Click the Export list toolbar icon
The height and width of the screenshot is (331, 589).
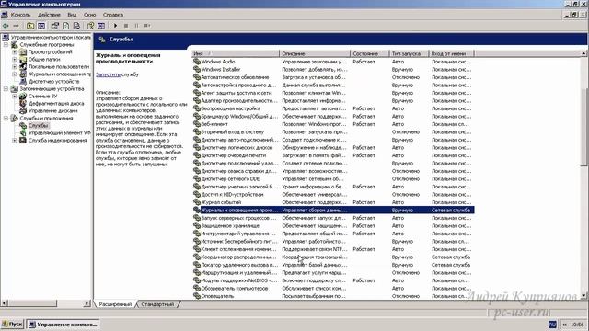click(x=76, y=26)
